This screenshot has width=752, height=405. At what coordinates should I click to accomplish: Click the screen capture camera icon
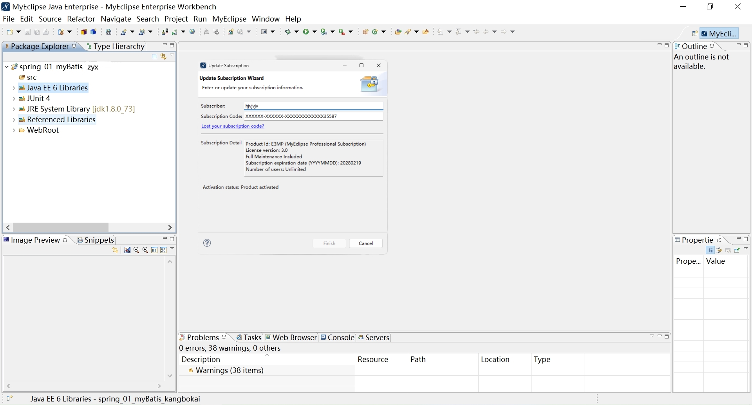pyautogui.click(x=264, y=32)
